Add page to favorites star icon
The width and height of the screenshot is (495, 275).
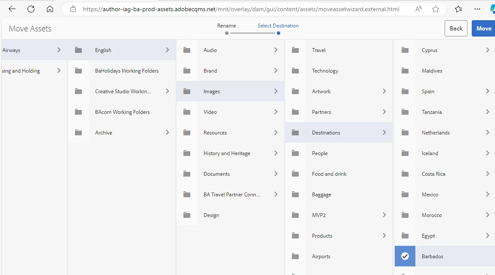tap(436, 9)
